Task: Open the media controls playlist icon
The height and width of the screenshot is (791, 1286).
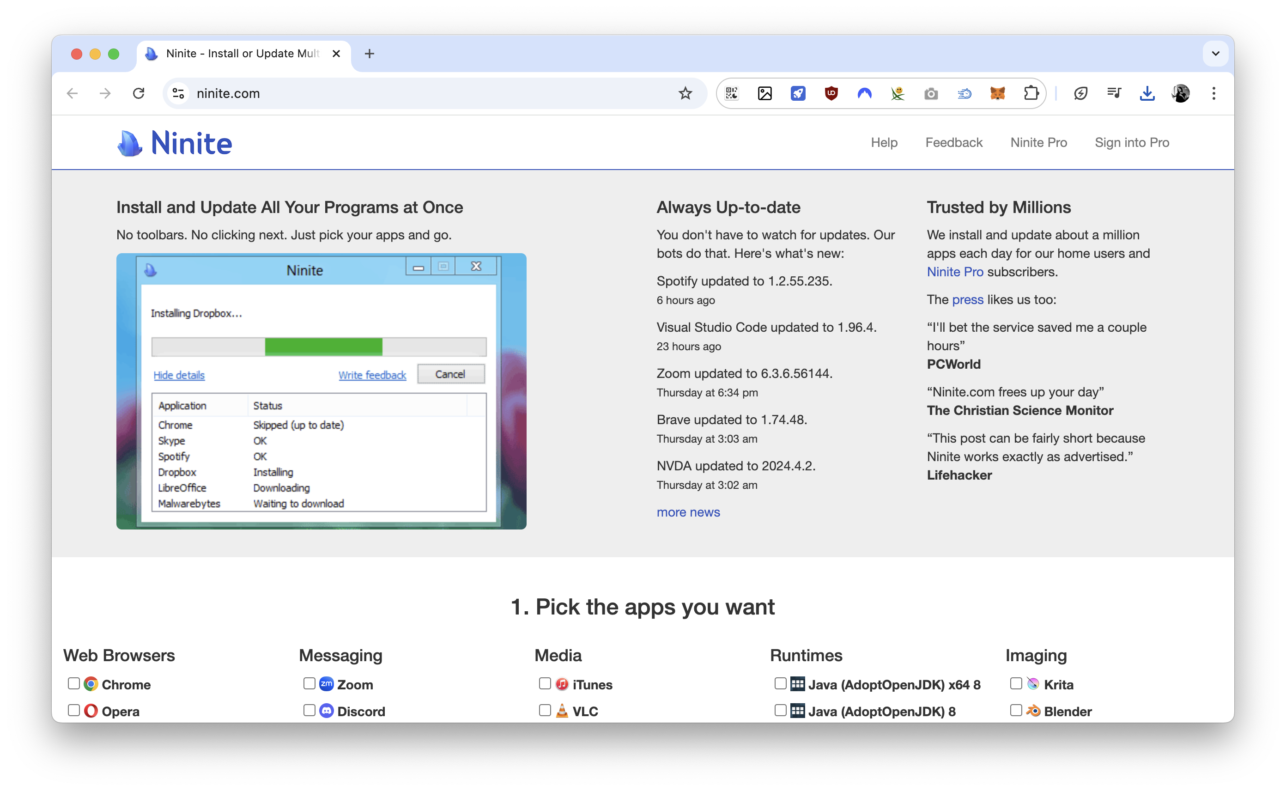Action: (1114, 93)
